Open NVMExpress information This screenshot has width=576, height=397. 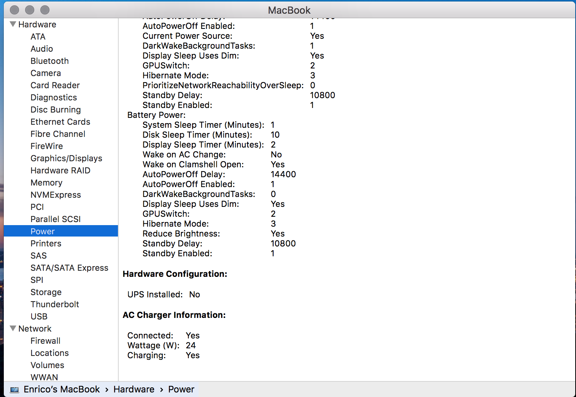pos(56,195)
